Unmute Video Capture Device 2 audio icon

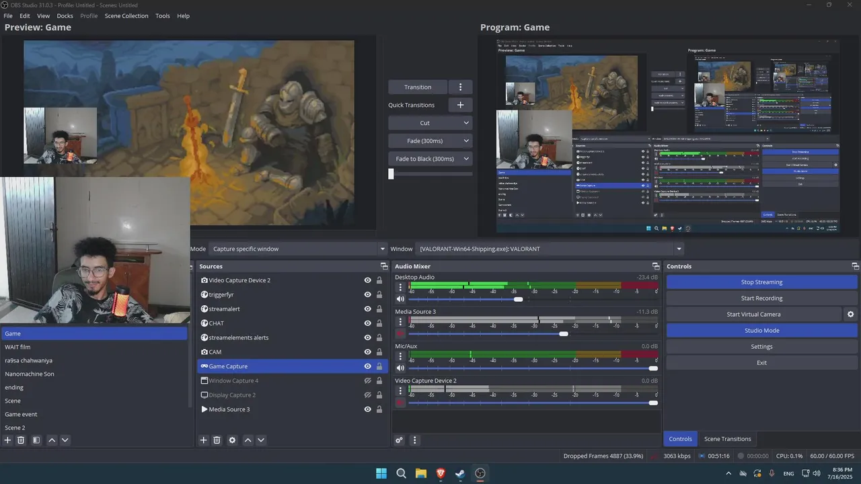(401, 403)
